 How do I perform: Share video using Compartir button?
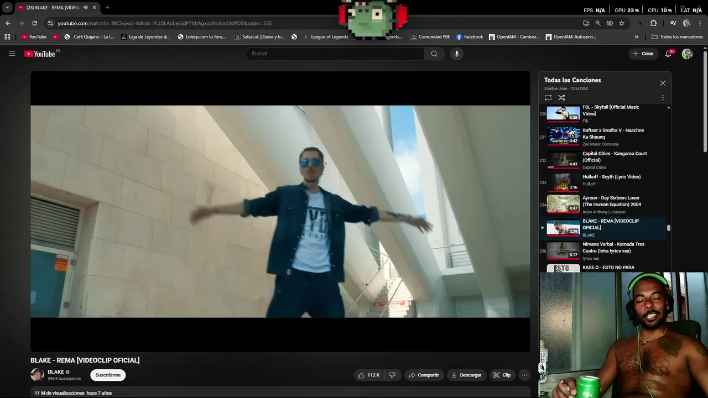click(424, 375)
